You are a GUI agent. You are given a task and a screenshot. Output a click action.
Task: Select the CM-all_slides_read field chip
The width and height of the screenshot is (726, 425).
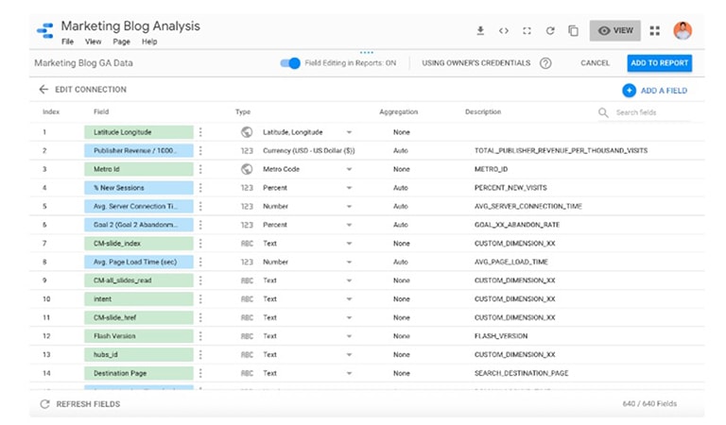(x=139, y=280)
